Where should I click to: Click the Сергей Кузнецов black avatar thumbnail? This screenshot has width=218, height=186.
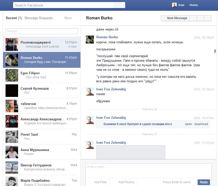pos(12,91)
